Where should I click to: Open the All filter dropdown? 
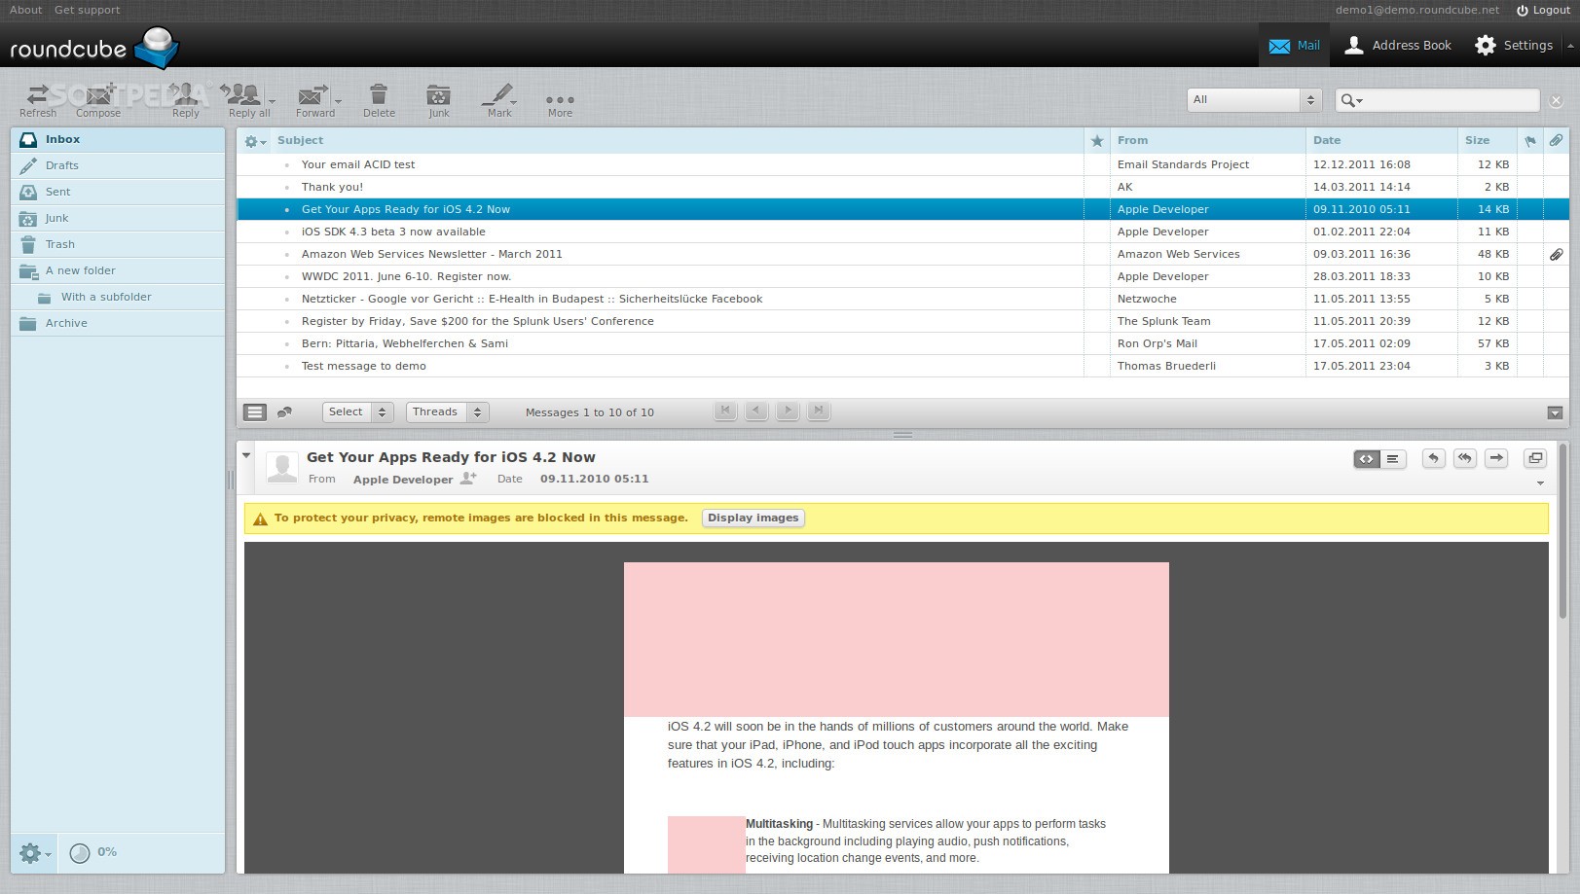tap(1253, 100)
